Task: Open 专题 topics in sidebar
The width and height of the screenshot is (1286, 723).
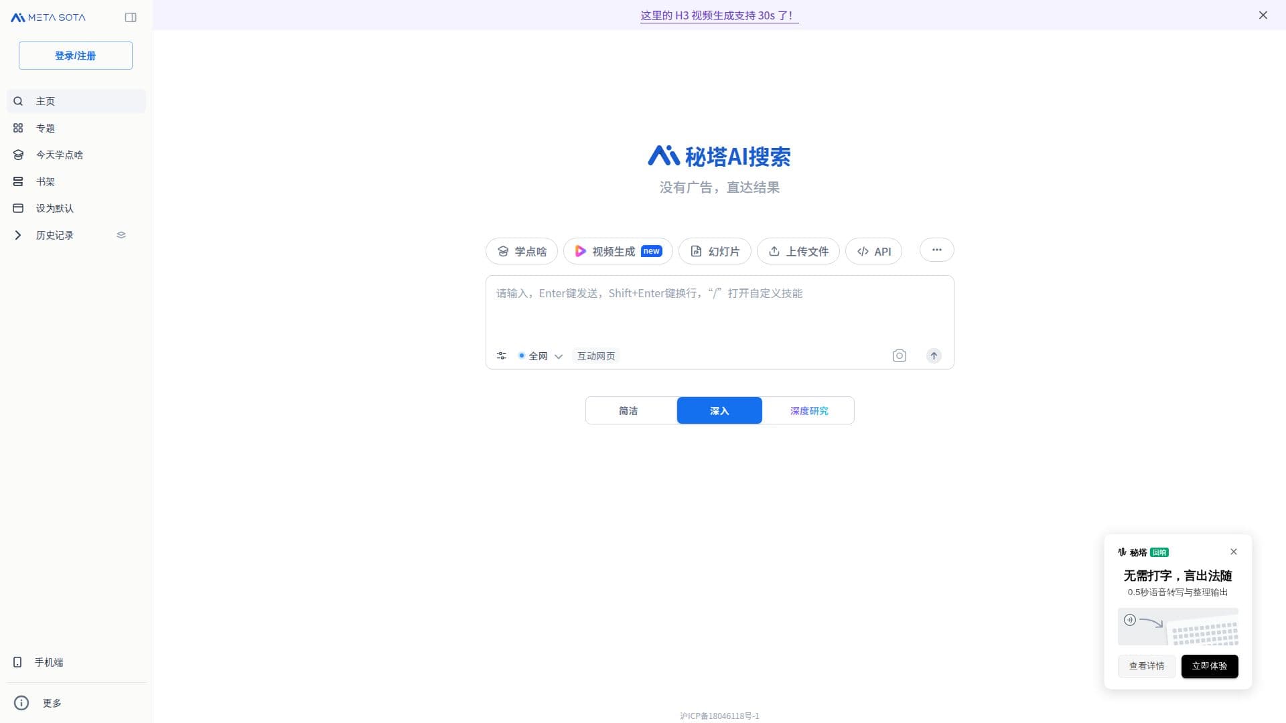Action: click(x=76, y=128)
